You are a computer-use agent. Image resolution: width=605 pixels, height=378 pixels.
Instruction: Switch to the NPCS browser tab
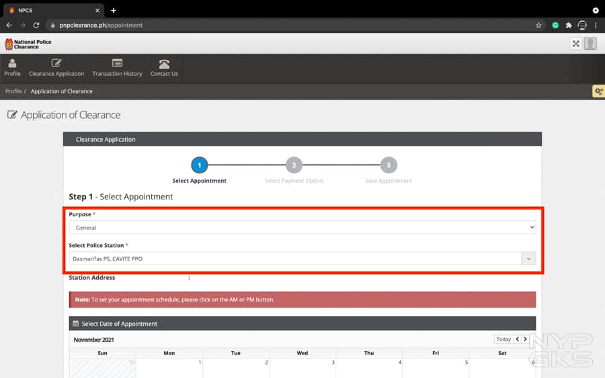(x=50, y=10)
